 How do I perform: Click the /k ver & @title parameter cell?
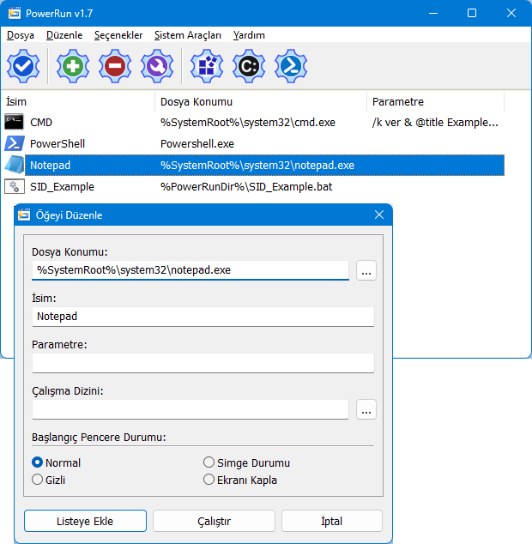435,122
